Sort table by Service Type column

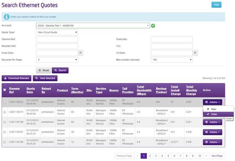(101, 90)
